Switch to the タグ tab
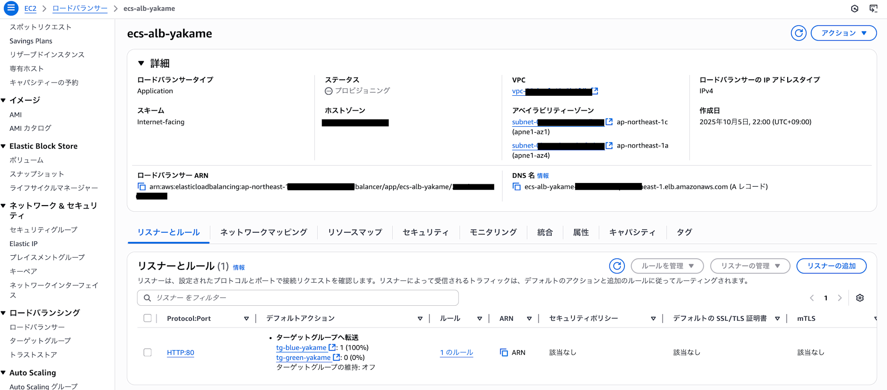887x390 pixels. tap(684, 232)
